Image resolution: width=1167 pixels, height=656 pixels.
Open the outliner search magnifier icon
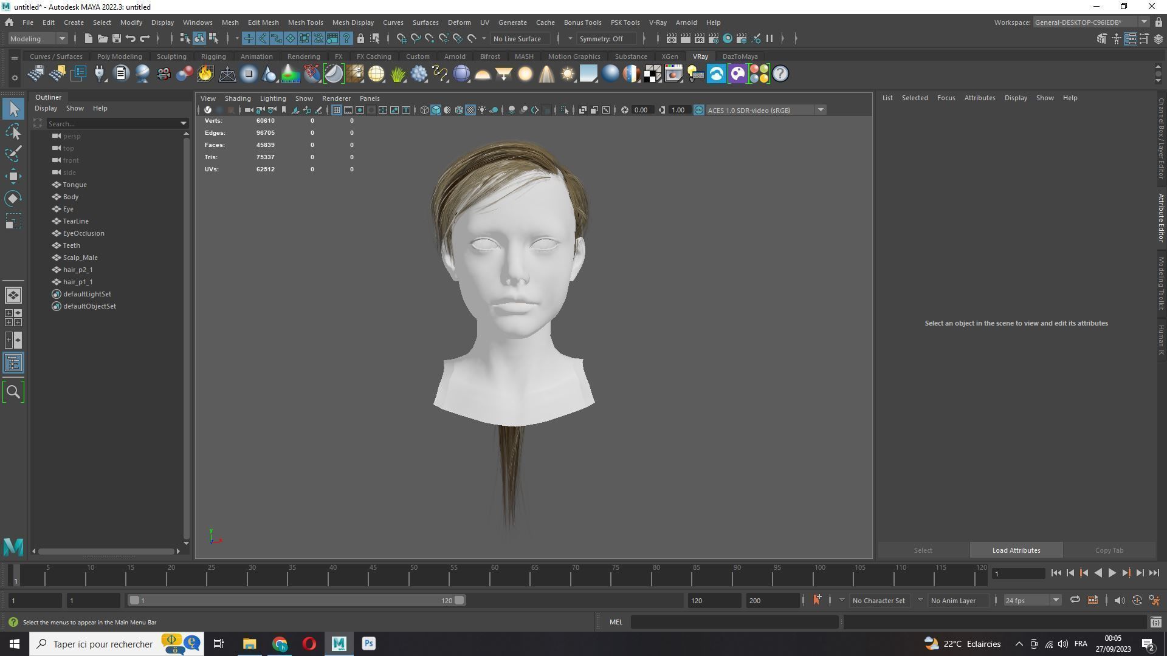tap(13, 392)
